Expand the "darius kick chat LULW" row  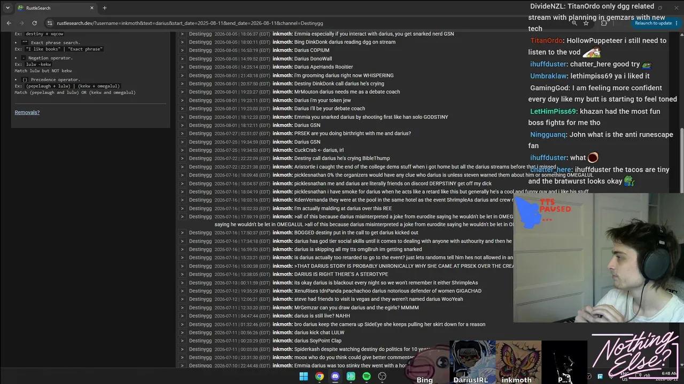coord(182,332)
